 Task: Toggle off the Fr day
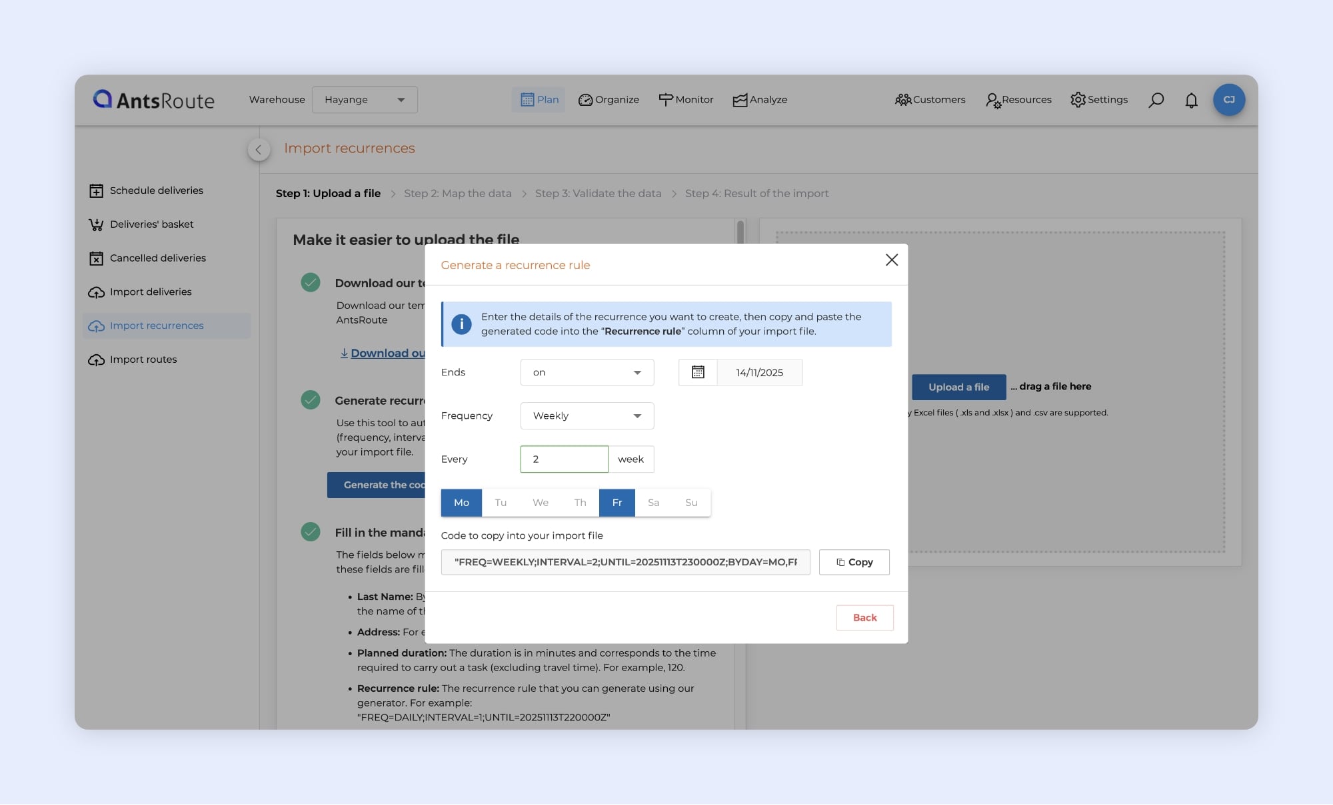click(x=617, y=503)
